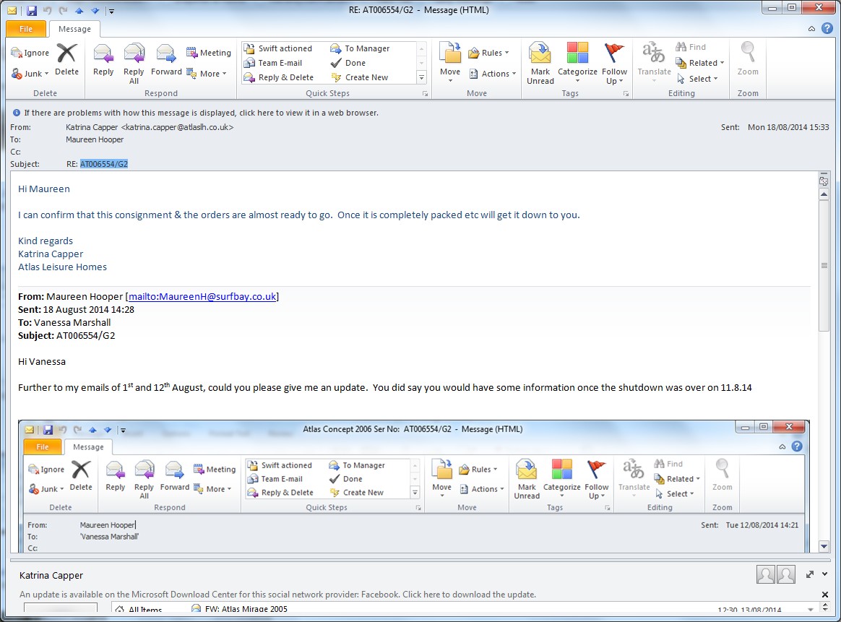Expand the Quick Steps gallery arrow
The image size is (841, 622).
[x=421, y=77]
